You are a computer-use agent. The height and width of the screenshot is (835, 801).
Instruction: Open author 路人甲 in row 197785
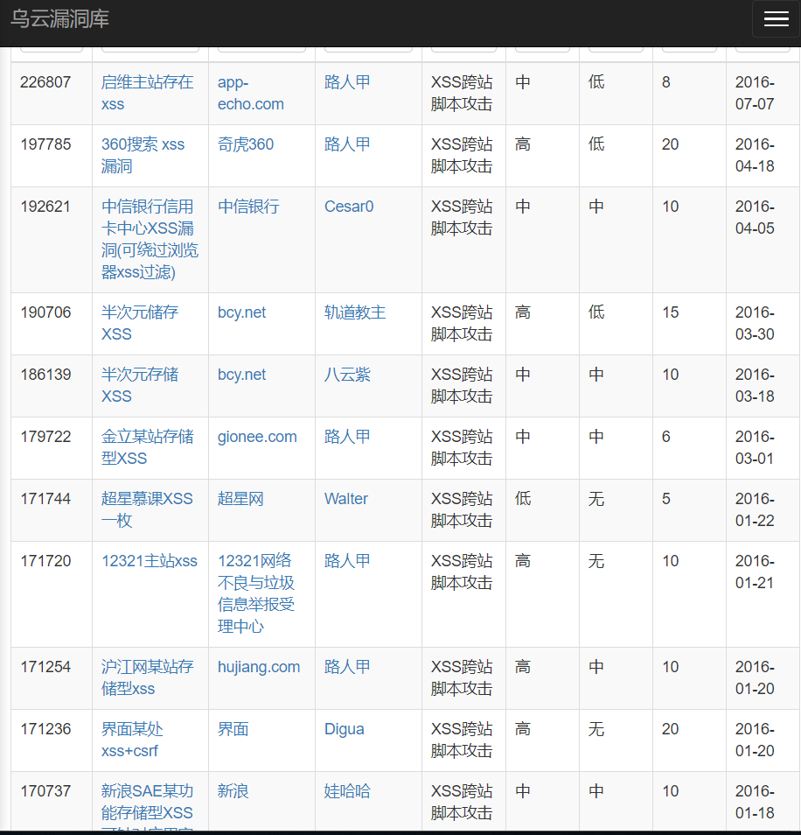point(347,144)
